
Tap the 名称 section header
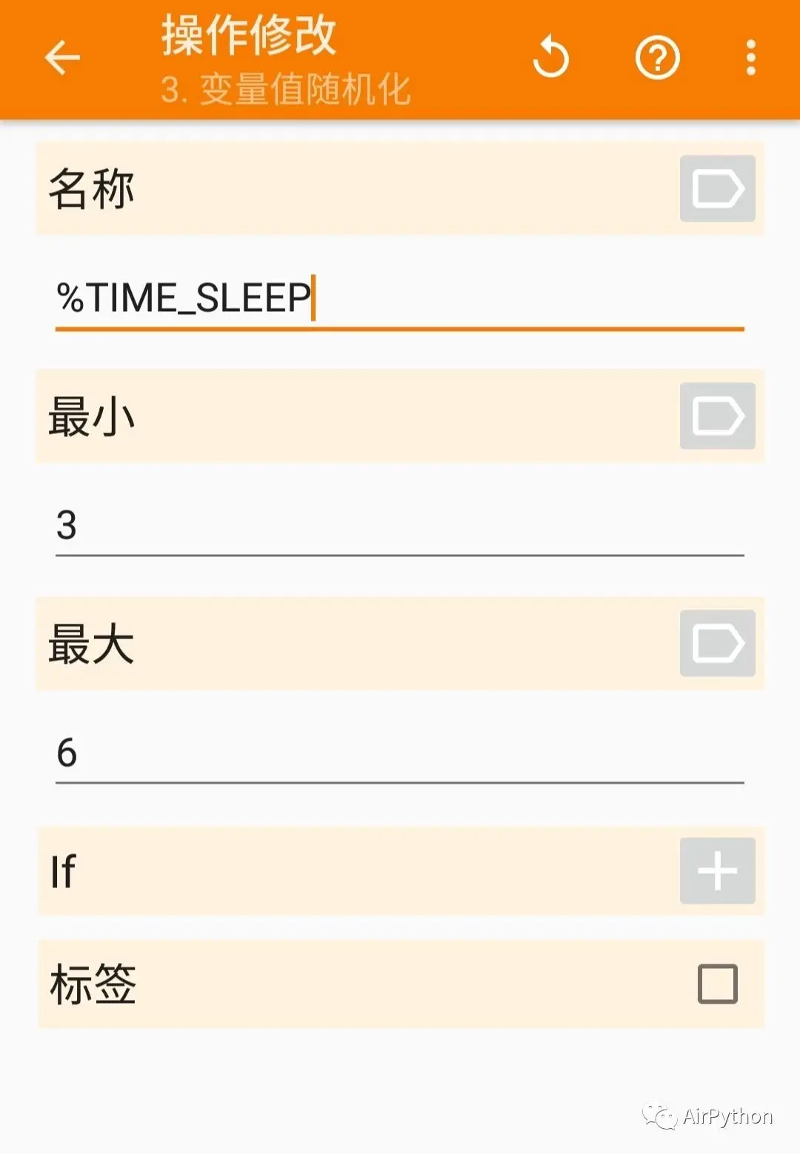[x=91, y=189]
